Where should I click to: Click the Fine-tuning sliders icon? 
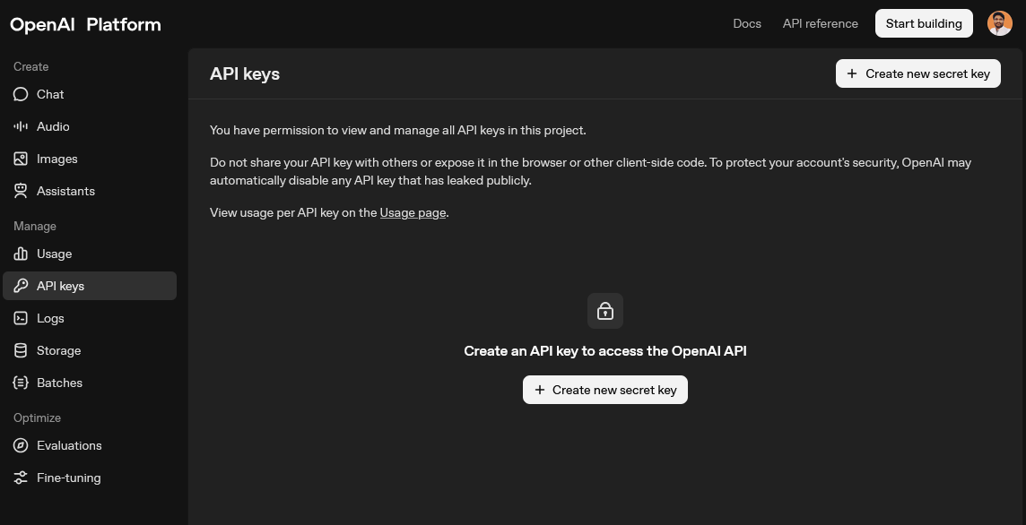click(21, 478)
